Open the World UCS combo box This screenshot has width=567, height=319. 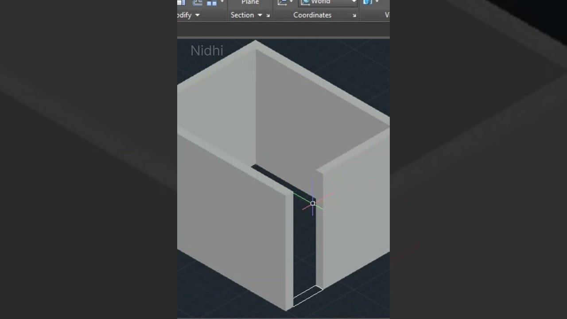pyautogui.click(x=329, y=3)
